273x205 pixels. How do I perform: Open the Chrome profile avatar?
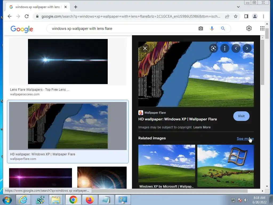click(x=255, y=16)
